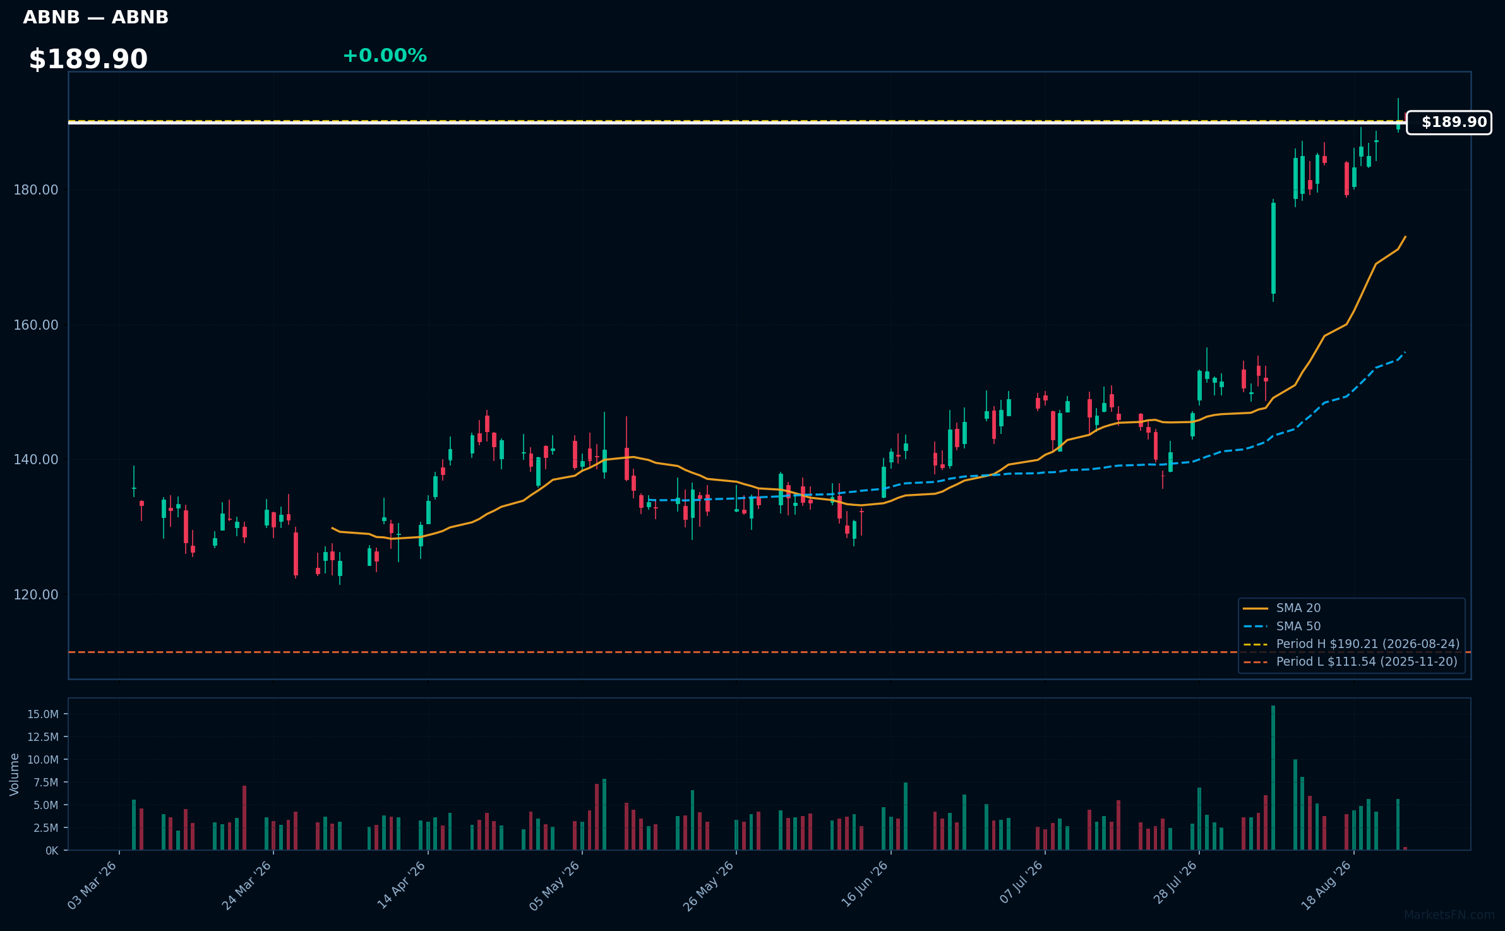Click the 15.0M volume axis label

pos(43,714)
